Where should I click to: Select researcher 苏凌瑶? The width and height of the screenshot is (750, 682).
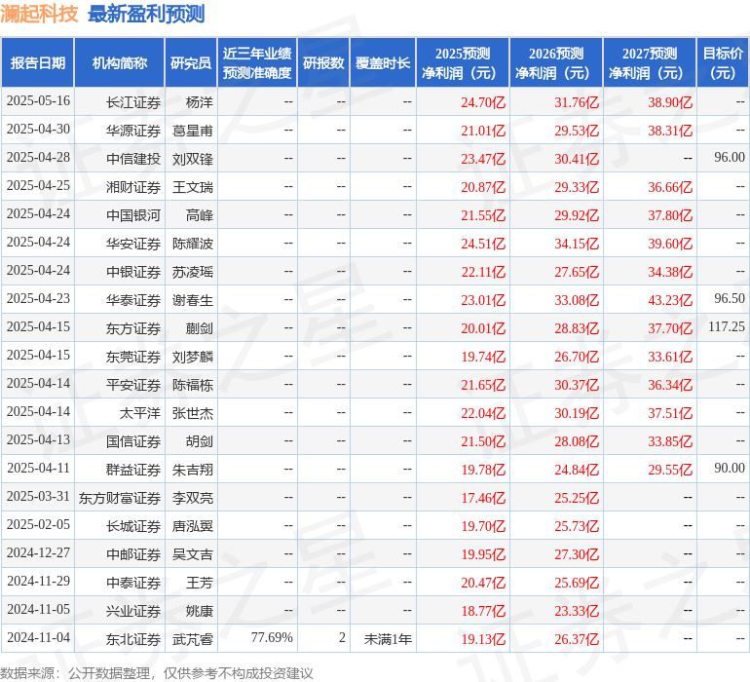tap(193, 272)
